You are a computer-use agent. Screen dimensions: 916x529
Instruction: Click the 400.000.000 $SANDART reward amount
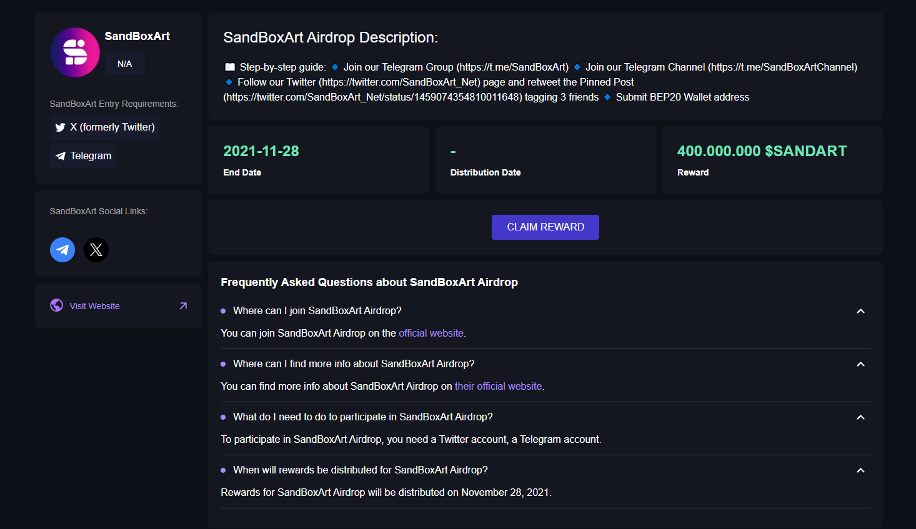coord(762,151)
